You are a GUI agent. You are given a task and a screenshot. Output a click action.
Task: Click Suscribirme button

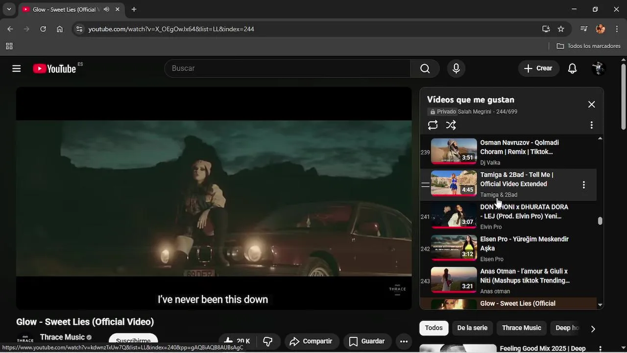coord(133,341)
